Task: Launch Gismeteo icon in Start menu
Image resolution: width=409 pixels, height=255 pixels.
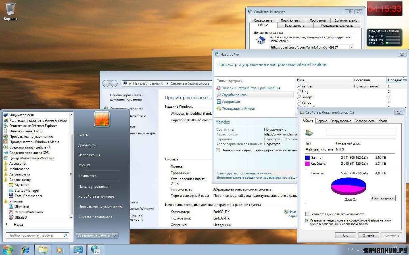Action: [x=11, y=207]
